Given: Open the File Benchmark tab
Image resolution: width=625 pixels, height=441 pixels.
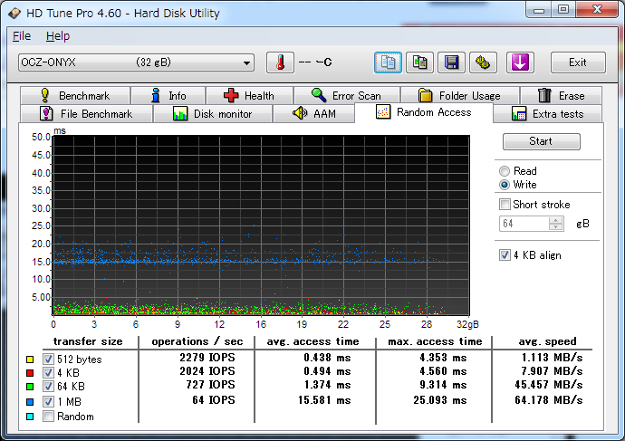Looking at the screenshot, I should (x=86, y=114).
